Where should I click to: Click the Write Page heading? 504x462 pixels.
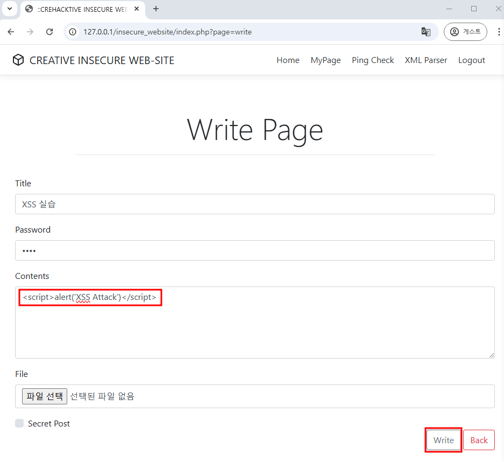(x=254, y=130)
